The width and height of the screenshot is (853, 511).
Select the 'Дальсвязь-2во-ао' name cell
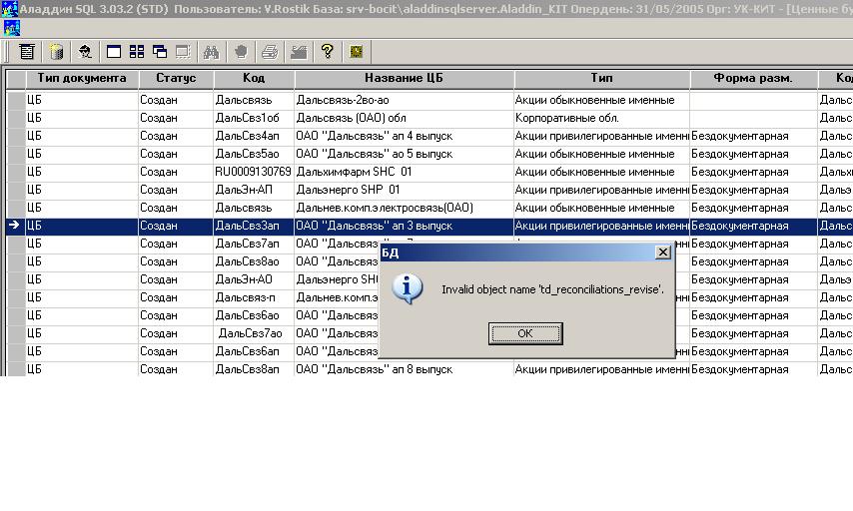coord(404,100)
